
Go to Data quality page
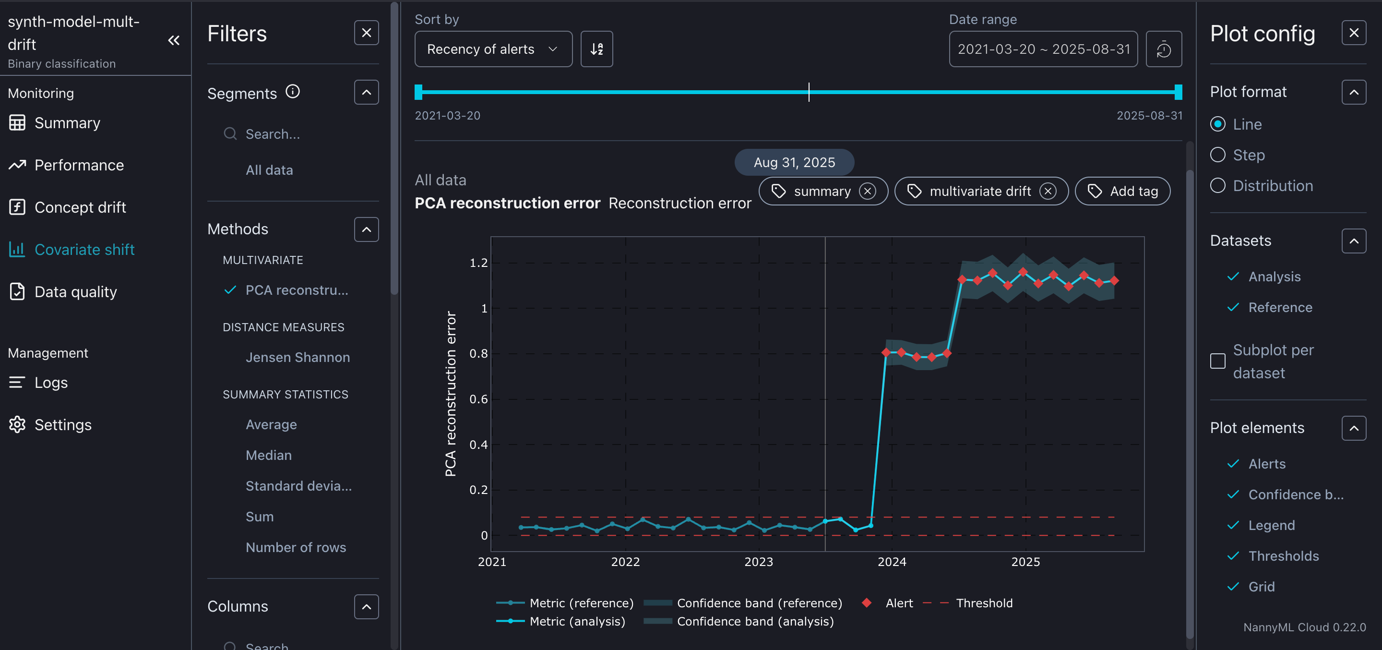[75, 291]
